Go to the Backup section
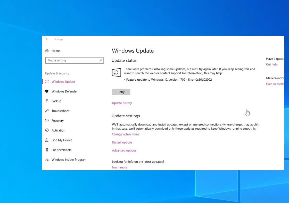 56,101
